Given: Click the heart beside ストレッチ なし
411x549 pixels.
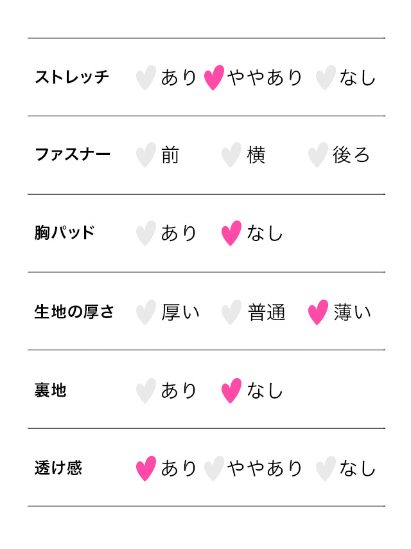Looking at the screenshot, I should click(326, 78).
